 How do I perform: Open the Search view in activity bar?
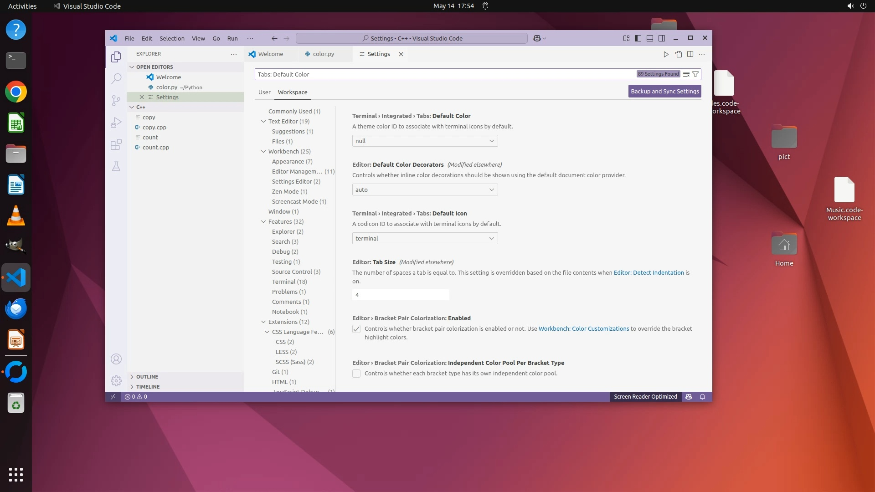[116, 78]
